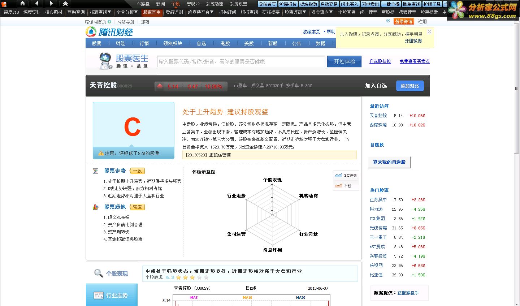Open 系统设置 menu
Screen dimensions: 520x306
click(239, 4)
